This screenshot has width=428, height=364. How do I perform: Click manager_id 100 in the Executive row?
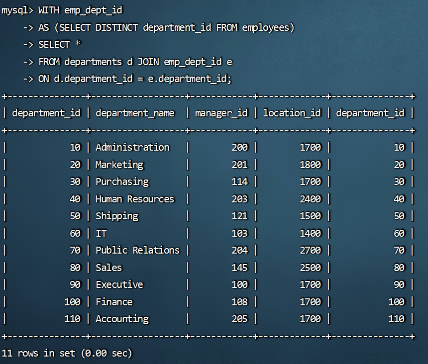pyautogui.click(x=239, y=284)
